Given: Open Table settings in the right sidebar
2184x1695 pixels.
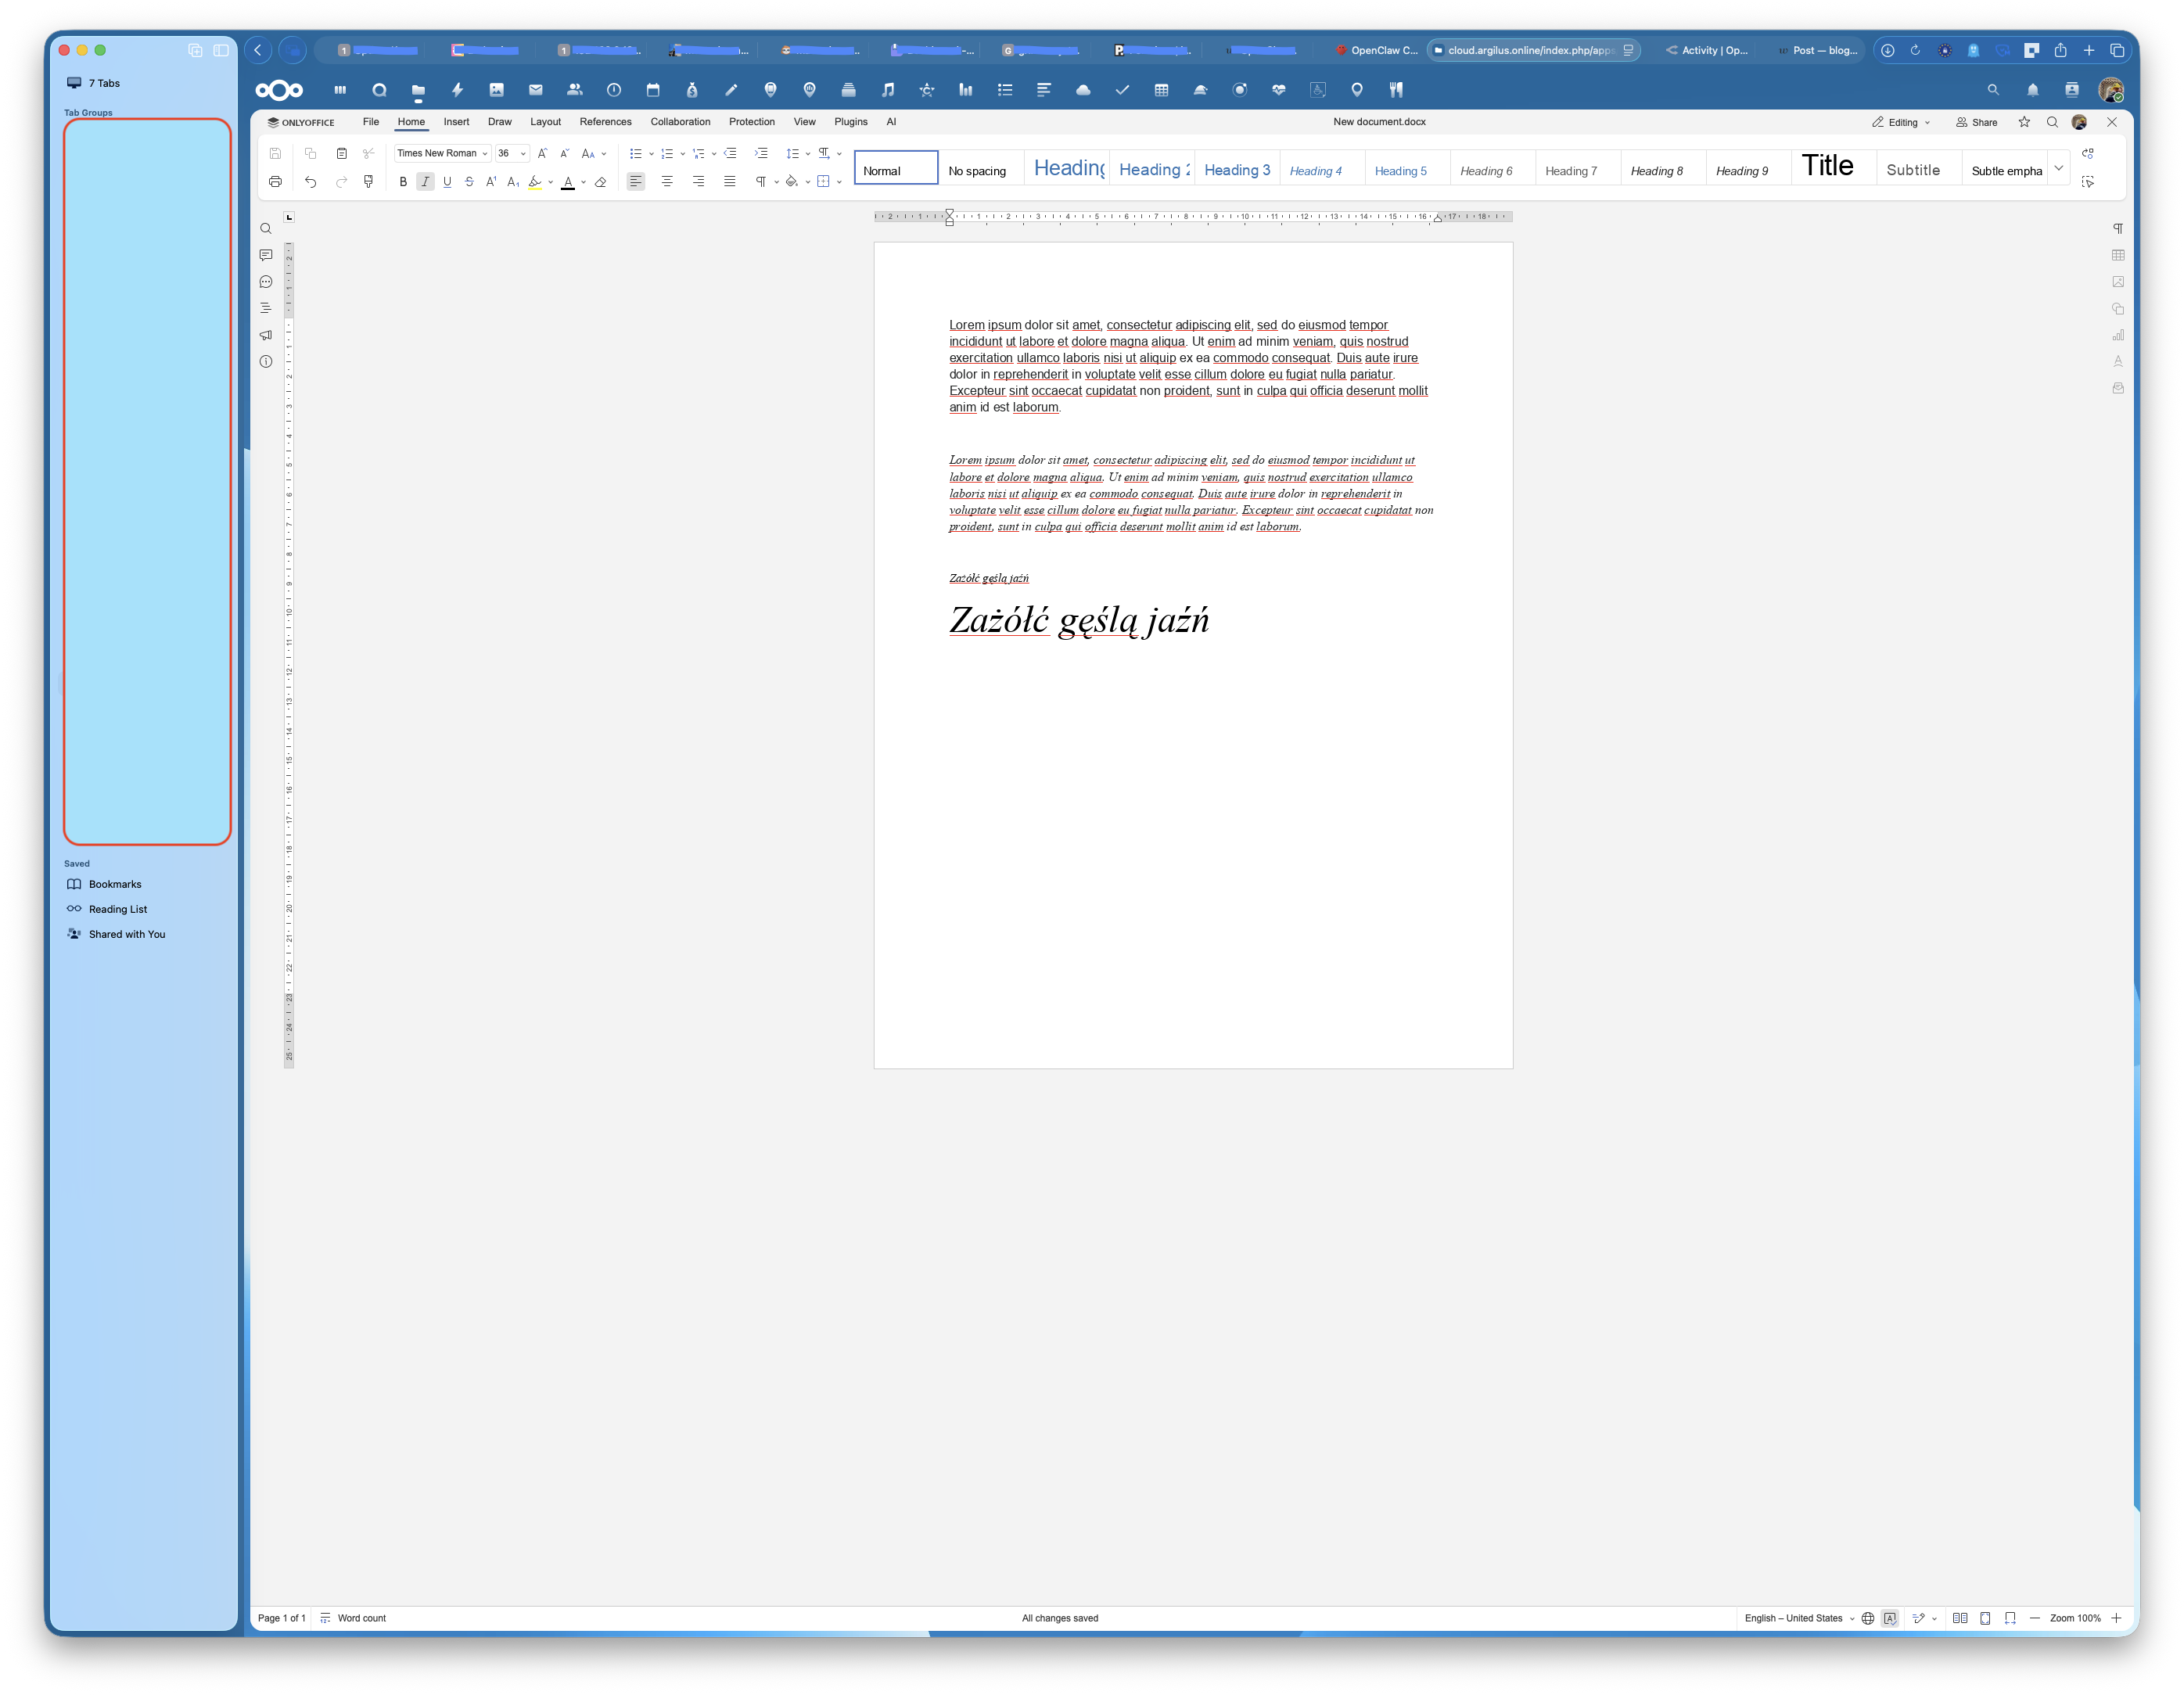Looking at the screenshot, I should 2118,255.
